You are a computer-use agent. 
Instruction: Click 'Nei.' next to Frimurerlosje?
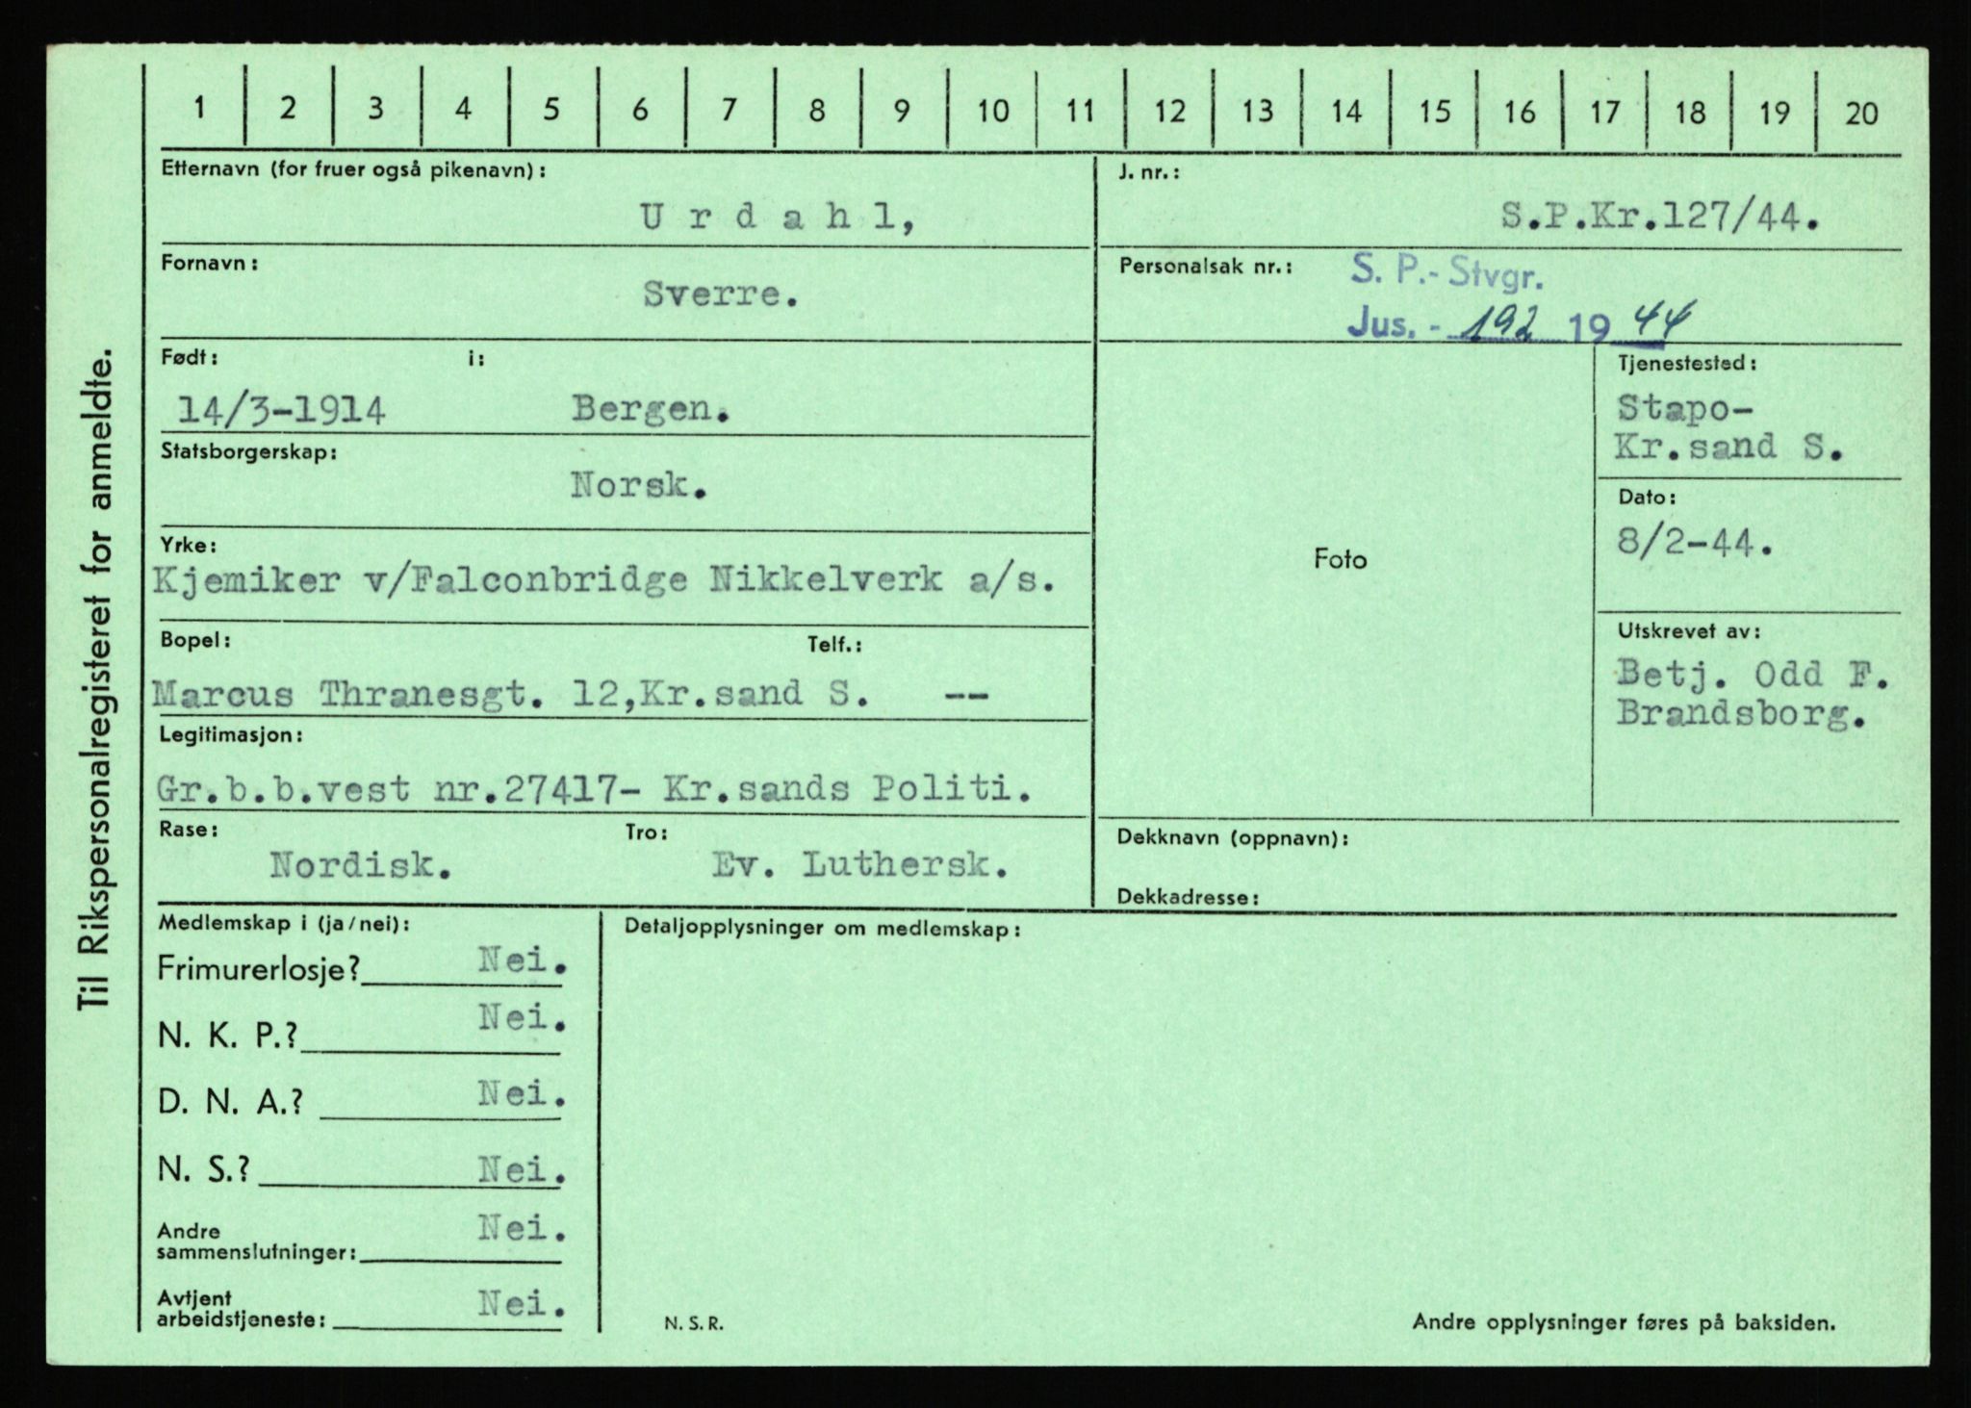click(x=523, y=961)
